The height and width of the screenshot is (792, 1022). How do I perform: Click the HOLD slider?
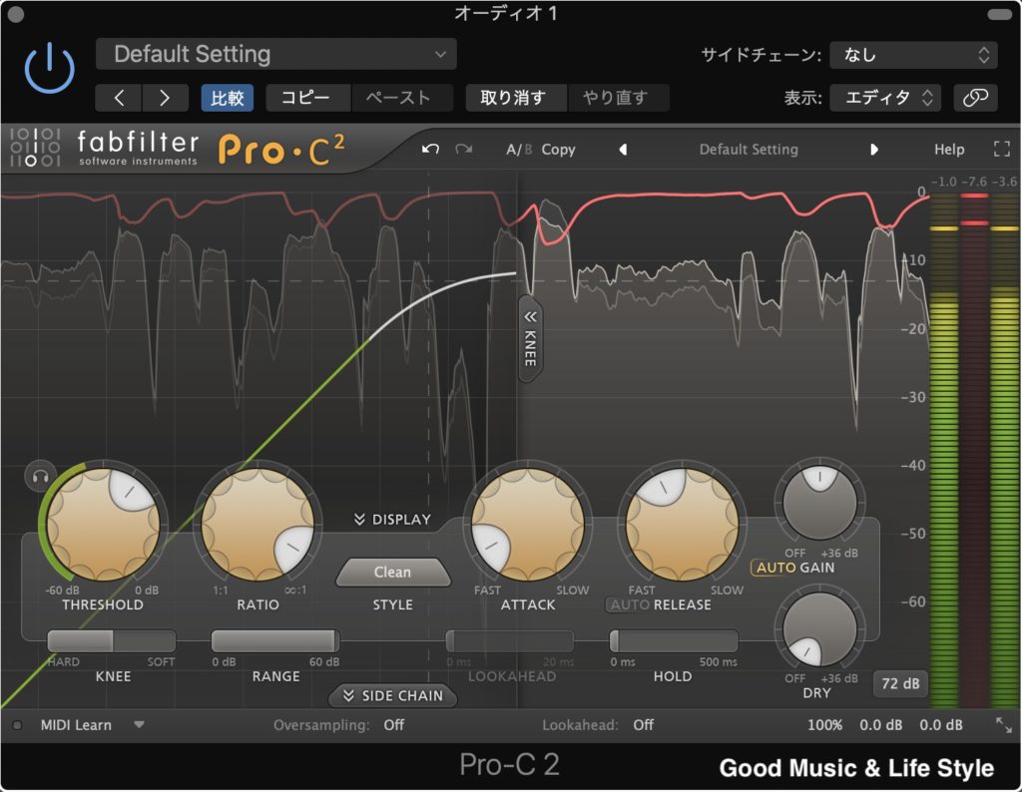point(674,641)
